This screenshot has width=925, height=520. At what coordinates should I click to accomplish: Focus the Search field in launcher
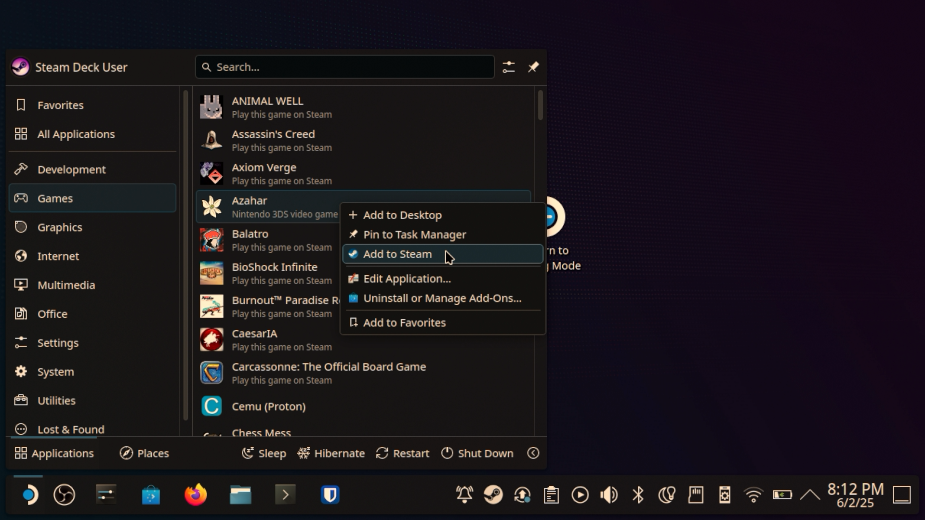click(x=345, y=67)
